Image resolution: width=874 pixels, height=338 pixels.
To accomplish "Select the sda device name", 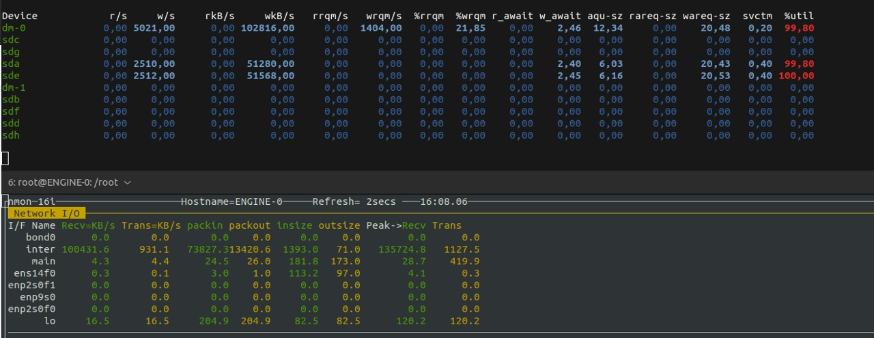I will point(11,64).
